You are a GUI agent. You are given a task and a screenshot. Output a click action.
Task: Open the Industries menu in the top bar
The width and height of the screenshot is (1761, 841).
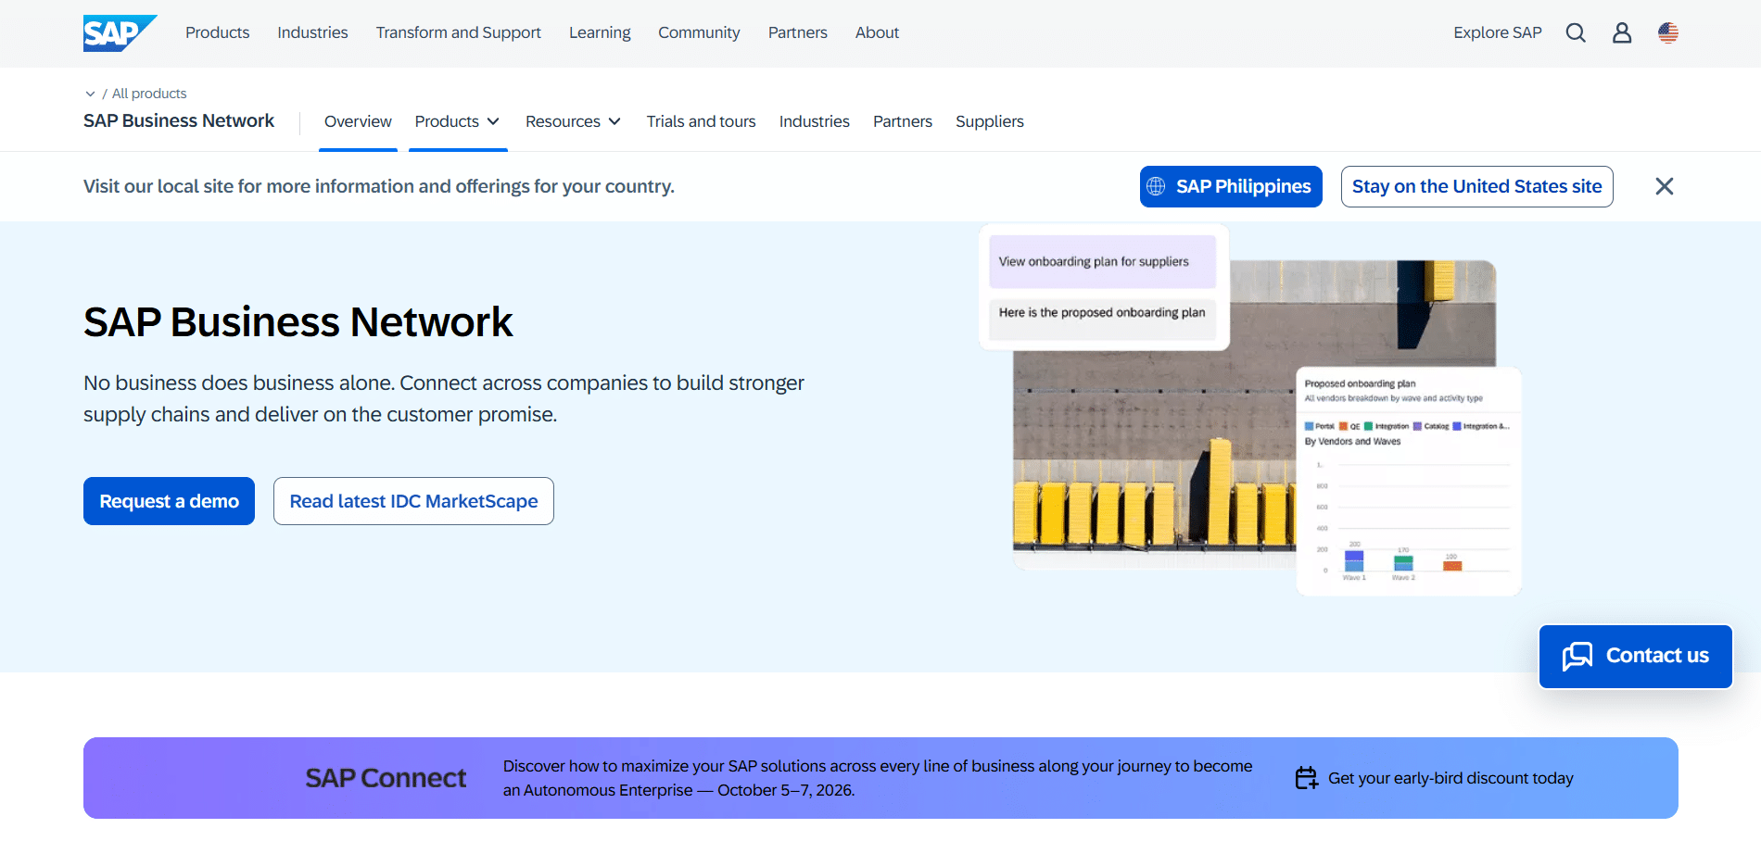pos(312,32)
